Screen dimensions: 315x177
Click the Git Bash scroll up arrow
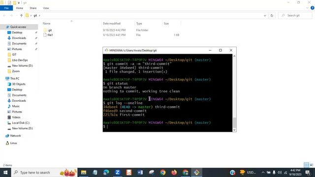pyautogui.click(x=234, y=57)
